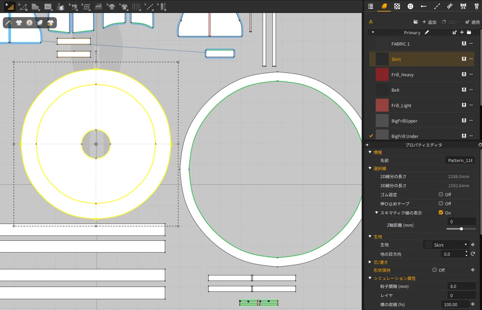Expand the 芯/濾き section
Screen dimensions: 482x310
tap(370, 262)
